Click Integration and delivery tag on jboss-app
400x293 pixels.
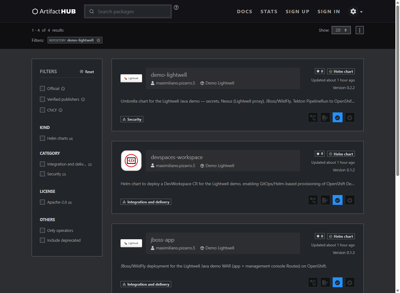coord(146,284)
